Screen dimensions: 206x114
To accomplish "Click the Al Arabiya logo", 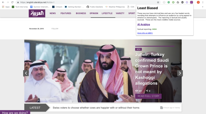I will [x=37, y=13].
